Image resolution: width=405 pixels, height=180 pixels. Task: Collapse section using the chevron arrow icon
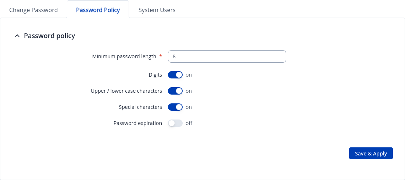tap(17, 36)
